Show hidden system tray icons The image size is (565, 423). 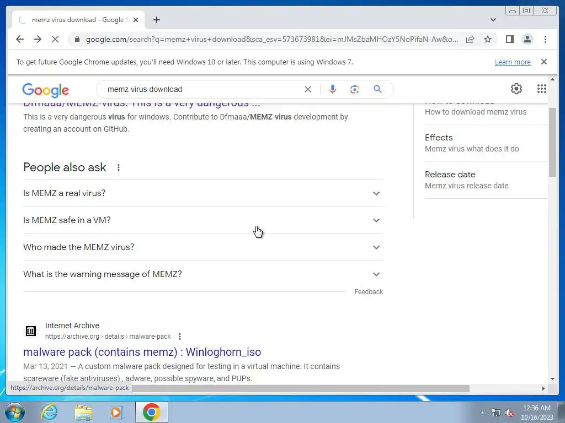pyautogui.click(x=482, y=413)
